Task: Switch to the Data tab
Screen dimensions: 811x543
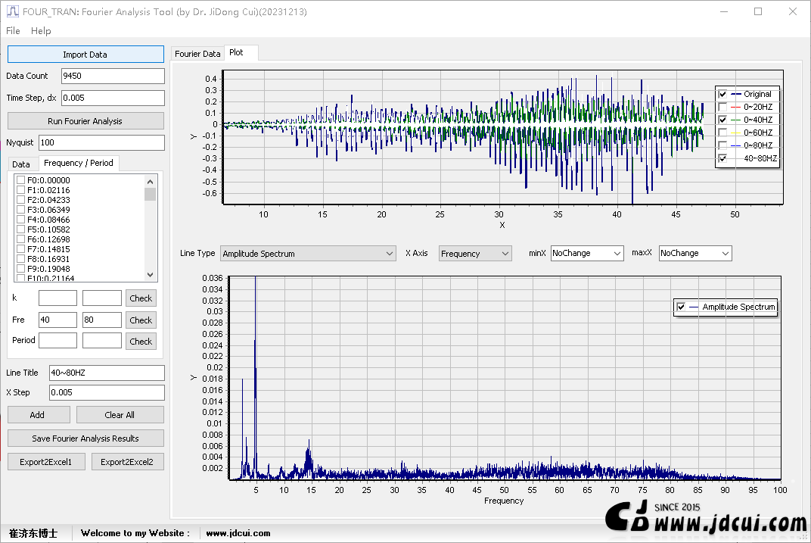Action: tap(21, 164)
